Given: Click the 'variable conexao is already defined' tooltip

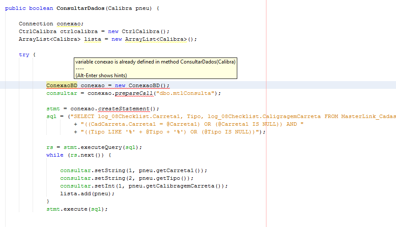Looking at the screenshot, I should pos(155,68).
